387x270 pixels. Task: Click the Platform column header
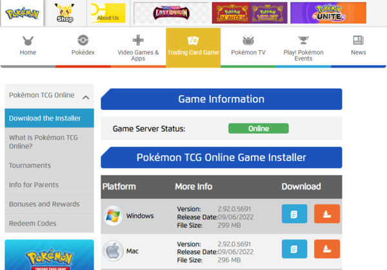119,186
